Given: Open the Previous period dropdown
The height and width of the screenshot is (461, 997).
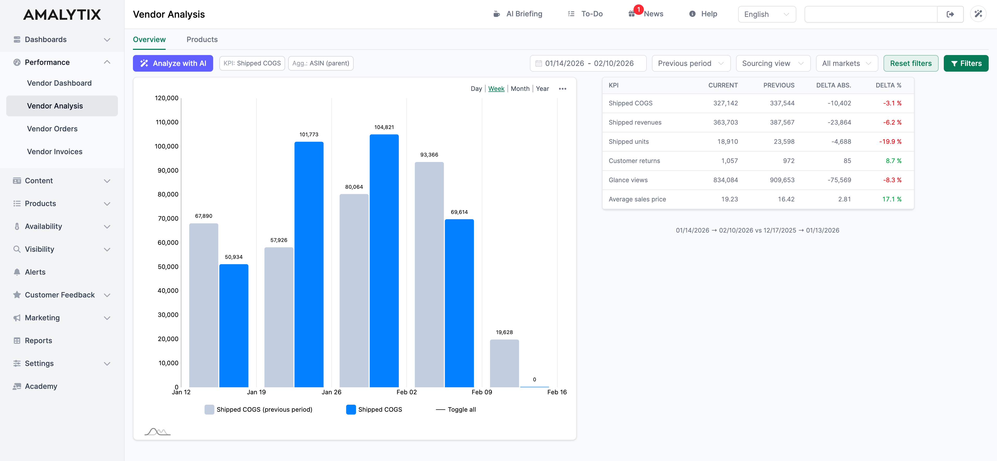Looking at the screenshot, I should coord(691,63).
